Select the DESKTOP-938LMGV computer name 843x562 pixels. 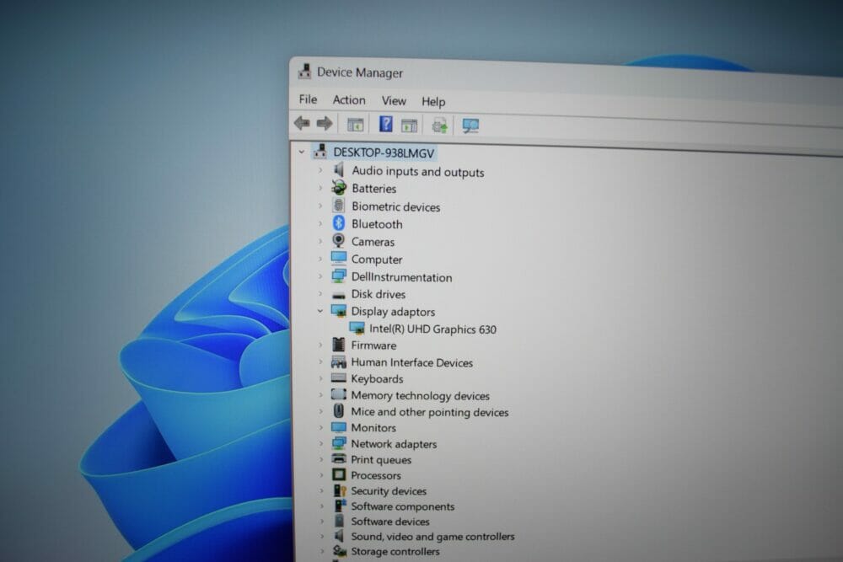[384, 153]
